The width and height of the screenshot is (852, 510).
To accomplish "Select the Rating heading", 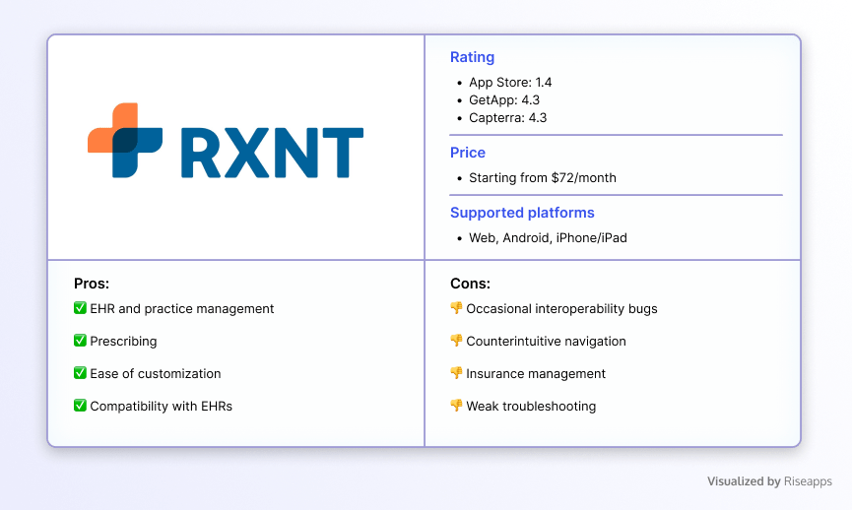I will [472, 57].
